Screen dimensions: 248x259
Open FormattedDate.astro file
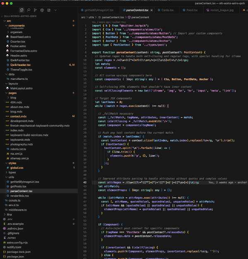(x=24, y=51)
